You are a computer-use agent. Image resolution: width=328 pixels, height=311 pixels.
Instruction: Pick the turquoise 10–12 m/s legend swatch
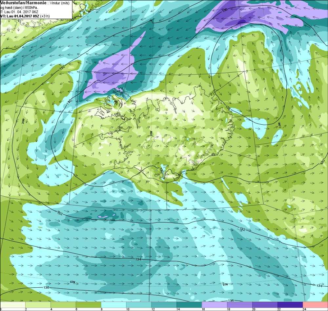[139, 304]
